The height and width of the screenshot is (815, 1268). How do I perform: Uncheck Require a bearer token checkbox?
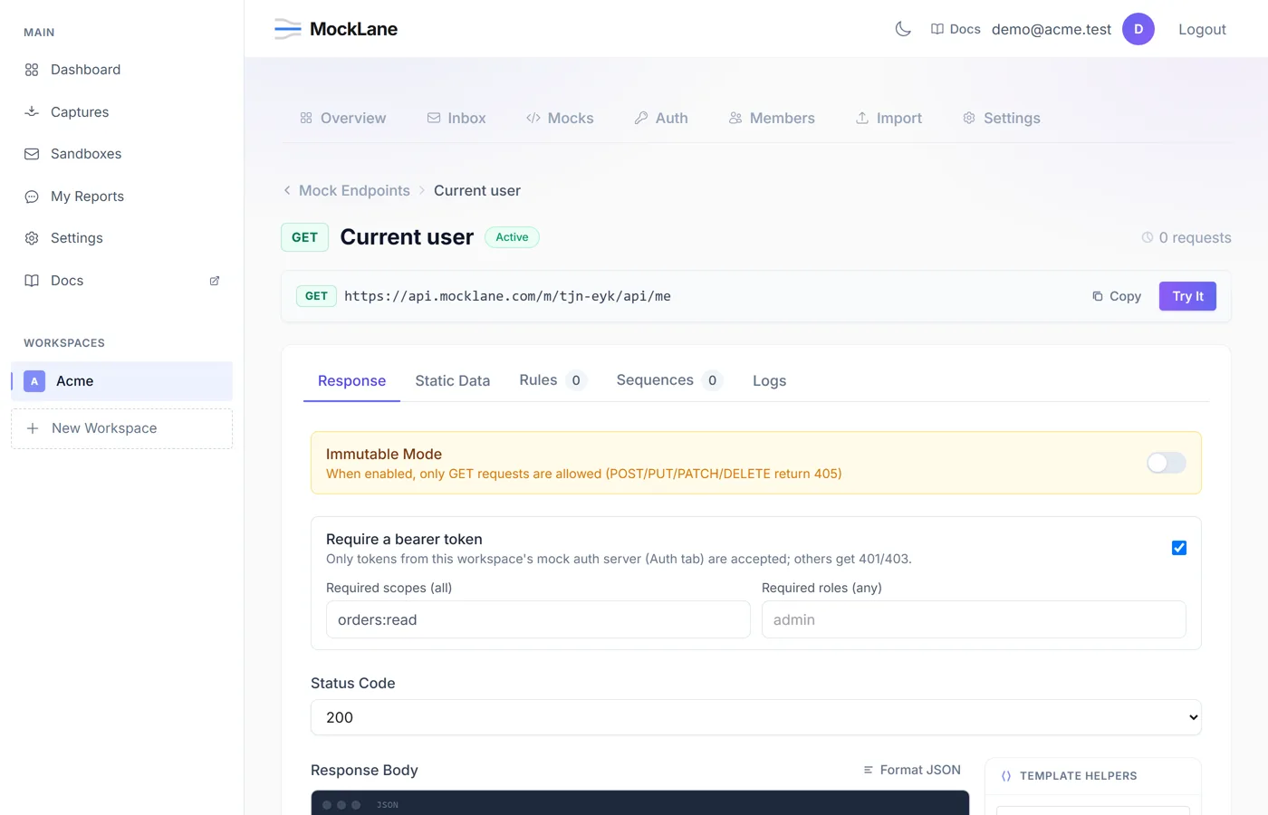[x=1179, y=548]
